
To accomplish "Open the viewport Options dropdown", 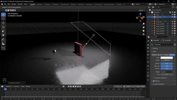I will coord(142,10).
